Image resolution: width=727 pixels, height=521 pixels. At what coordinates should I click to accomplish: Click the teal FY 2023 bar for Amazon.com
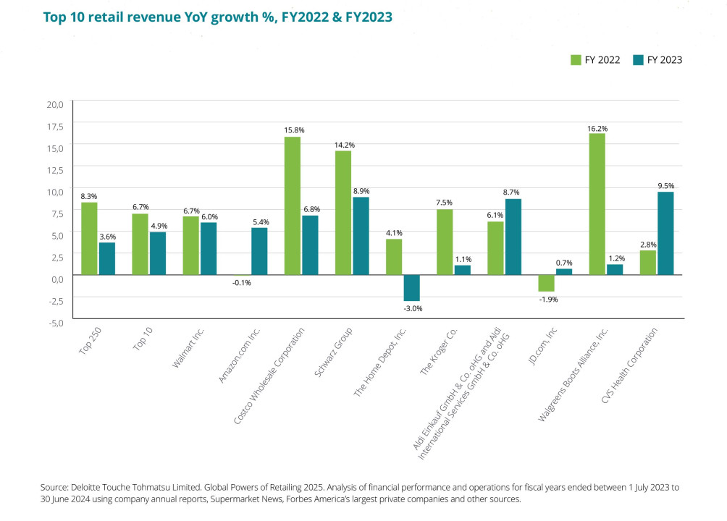click(259, 251)
